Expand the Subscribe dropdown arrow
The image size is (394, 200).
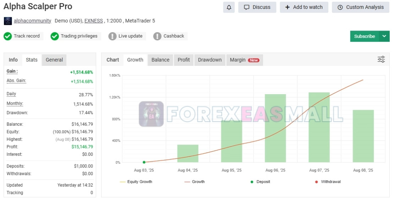(x=384, y=36)
